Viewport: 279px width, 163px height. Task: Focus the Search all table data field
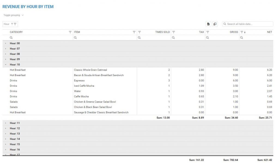click(248, 24)
